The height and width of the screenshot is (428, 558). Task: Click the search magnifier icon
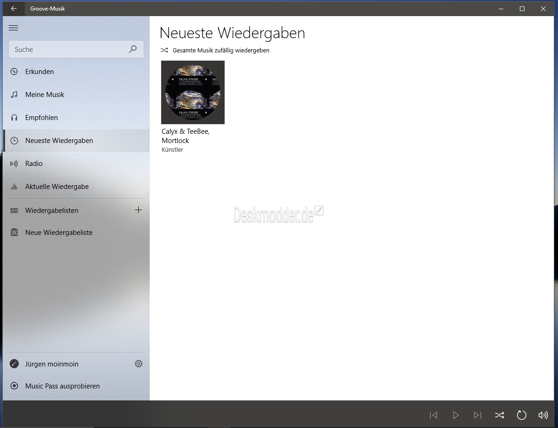point(133,49)
